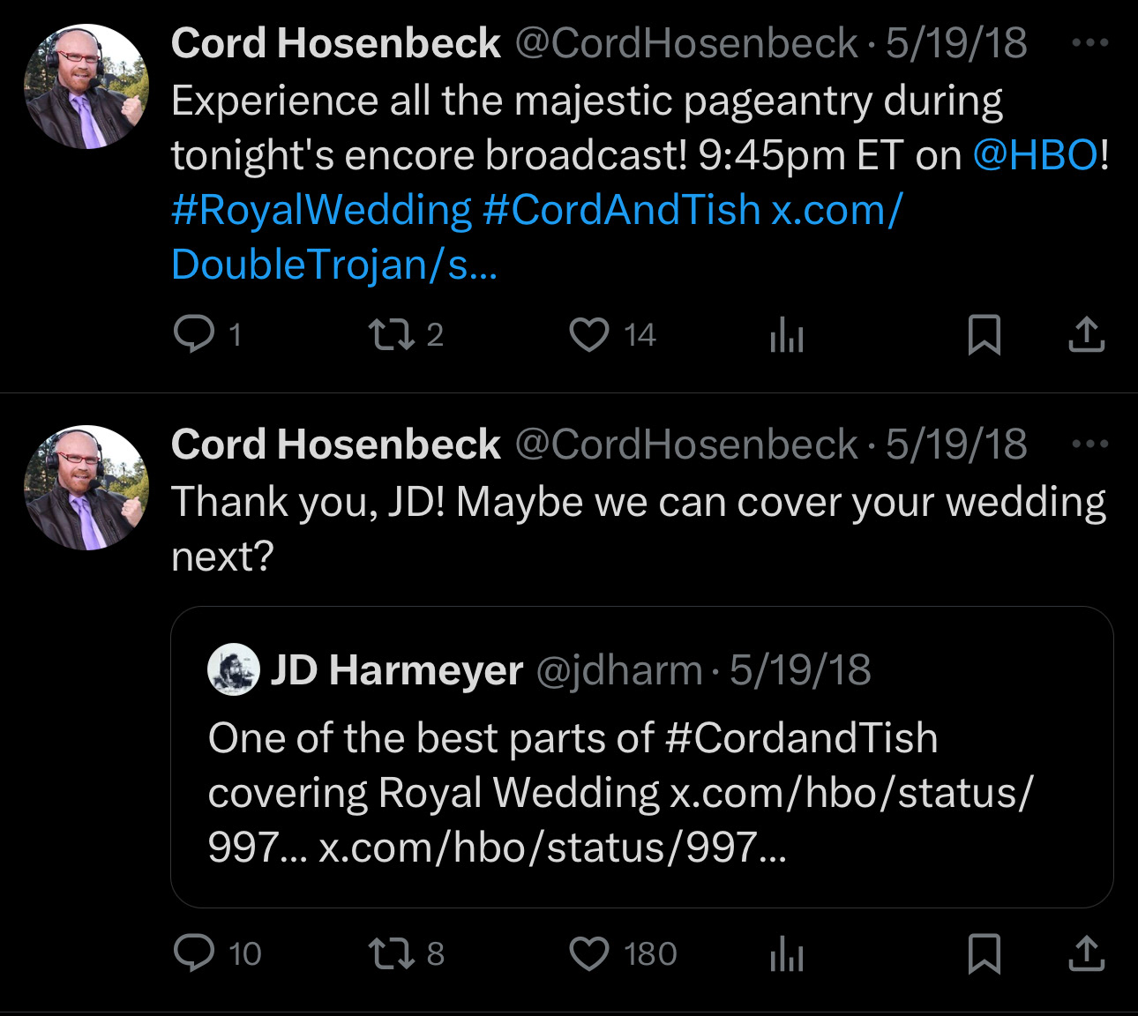Open the #RoyalWedding hashtag
This screenshot has height=1016, width=1138.
pos(322,210)
